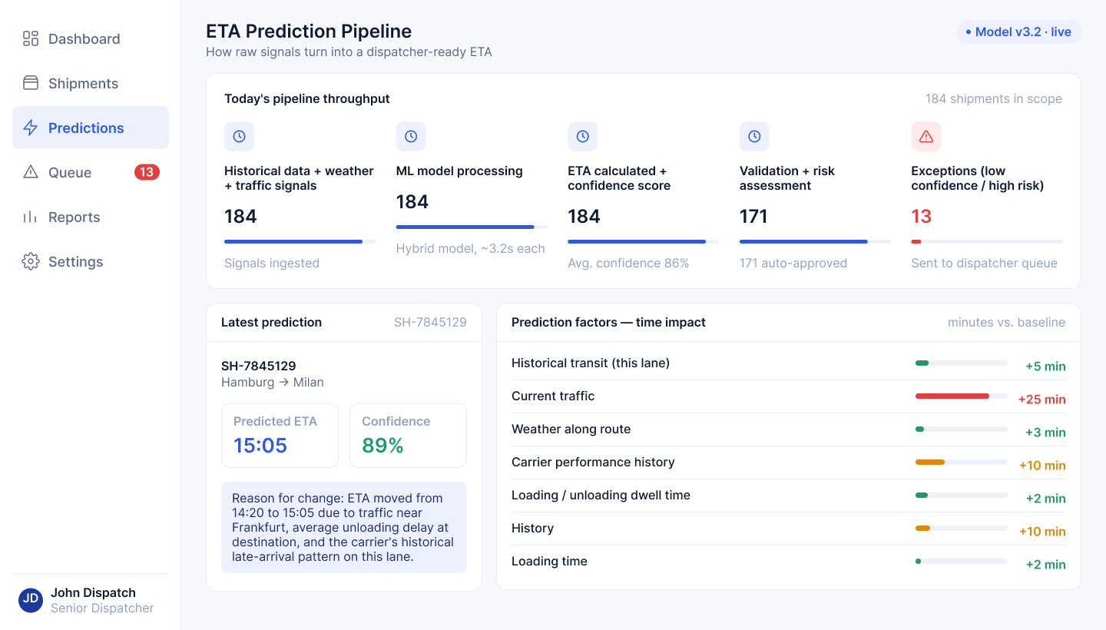The width and height of the screenshot is (1106, 630).
Task: Click the Predictions lightning bolt icon
Action: pos(31,128)
